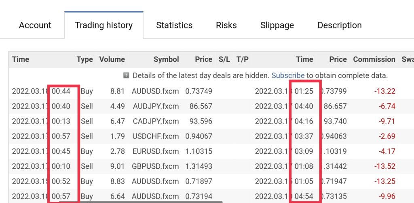Go to the Slippage tab
Viewport: 414px width, 203px height.
click(x=277, y=25)
